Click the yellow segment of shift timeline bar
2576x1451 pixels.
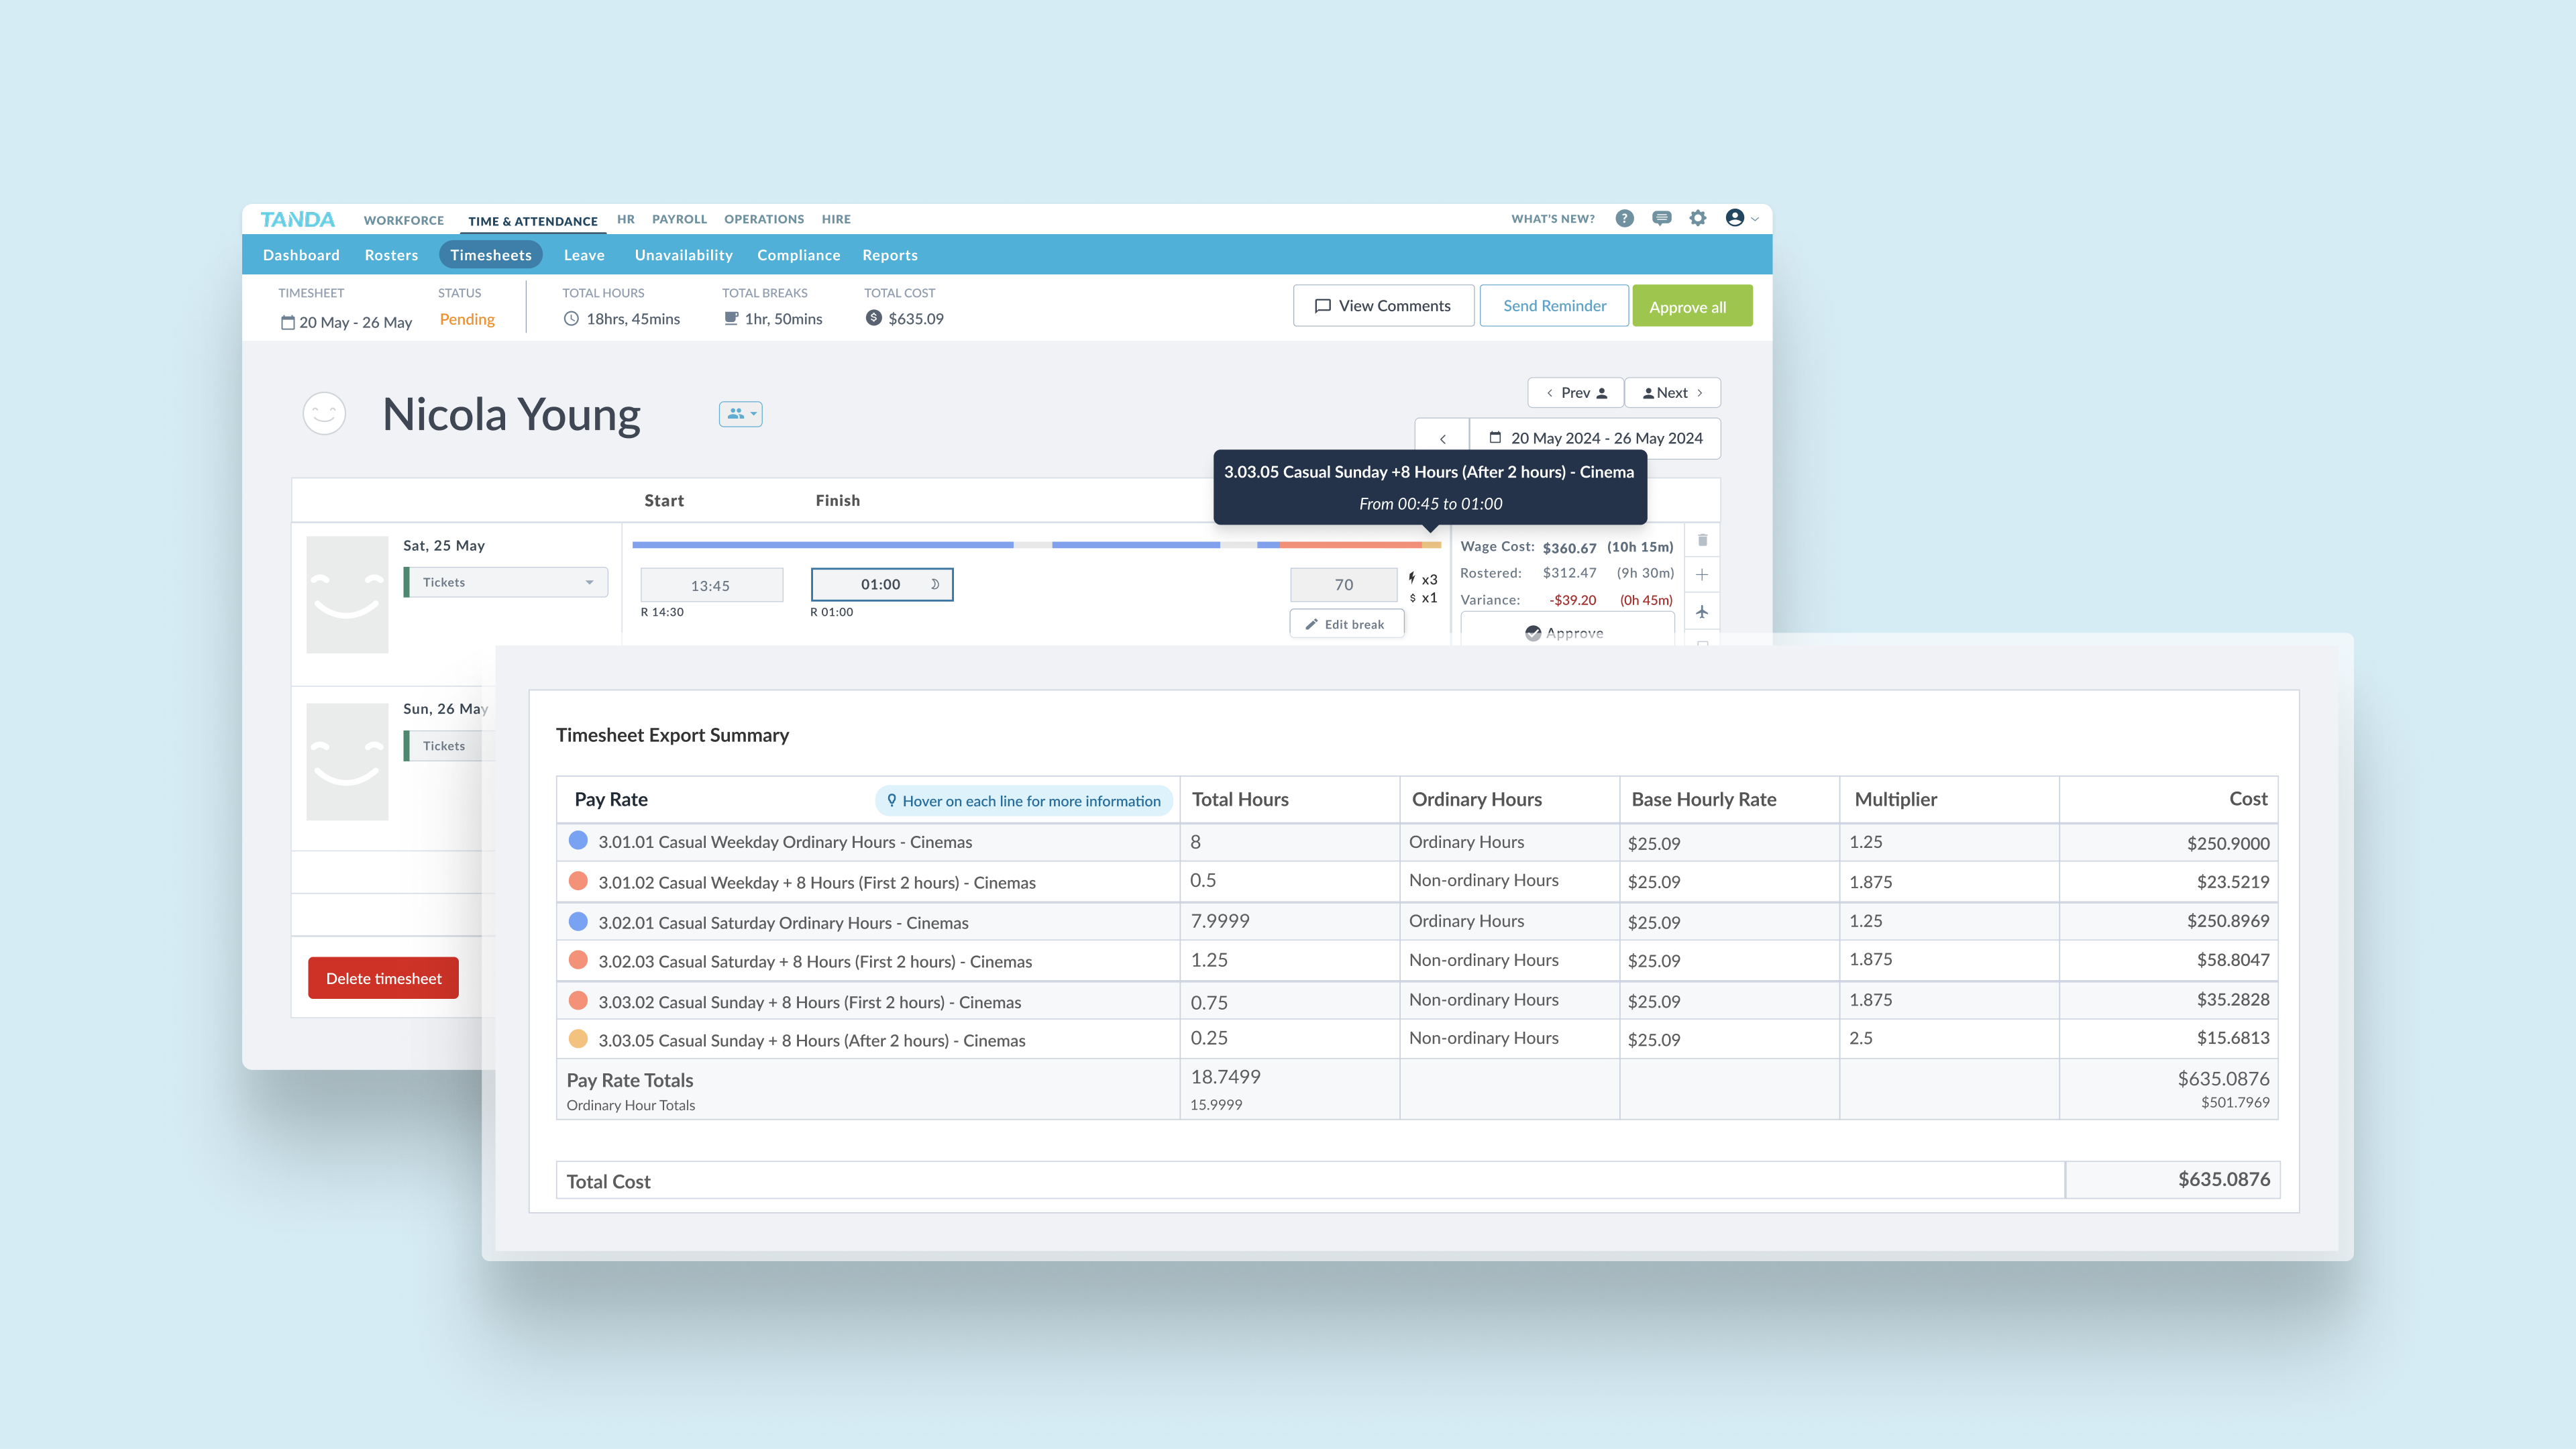pos(1432,545)
